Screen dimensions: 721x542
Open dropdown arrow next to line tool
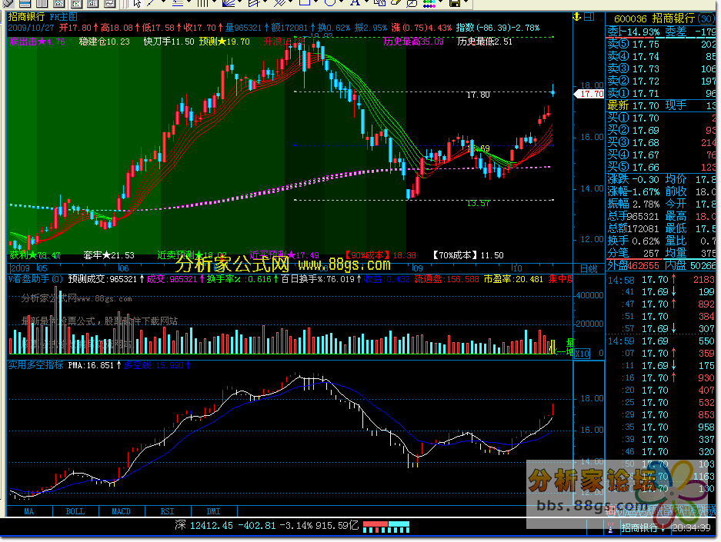click(162, 2)
